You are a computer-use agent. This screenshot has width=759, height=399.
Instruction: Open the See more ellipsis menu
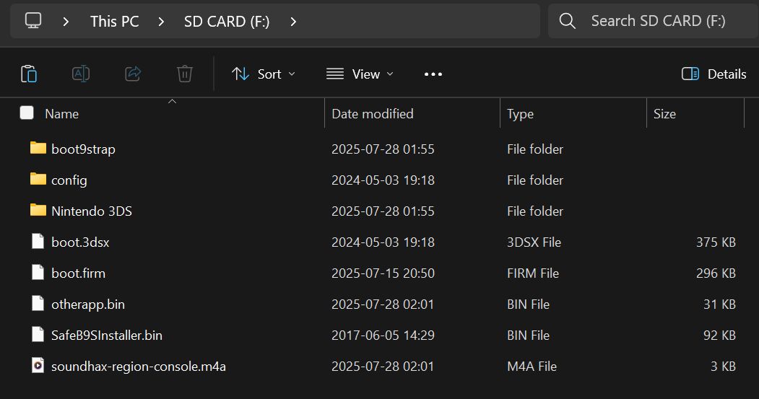(x=433, y=74)
